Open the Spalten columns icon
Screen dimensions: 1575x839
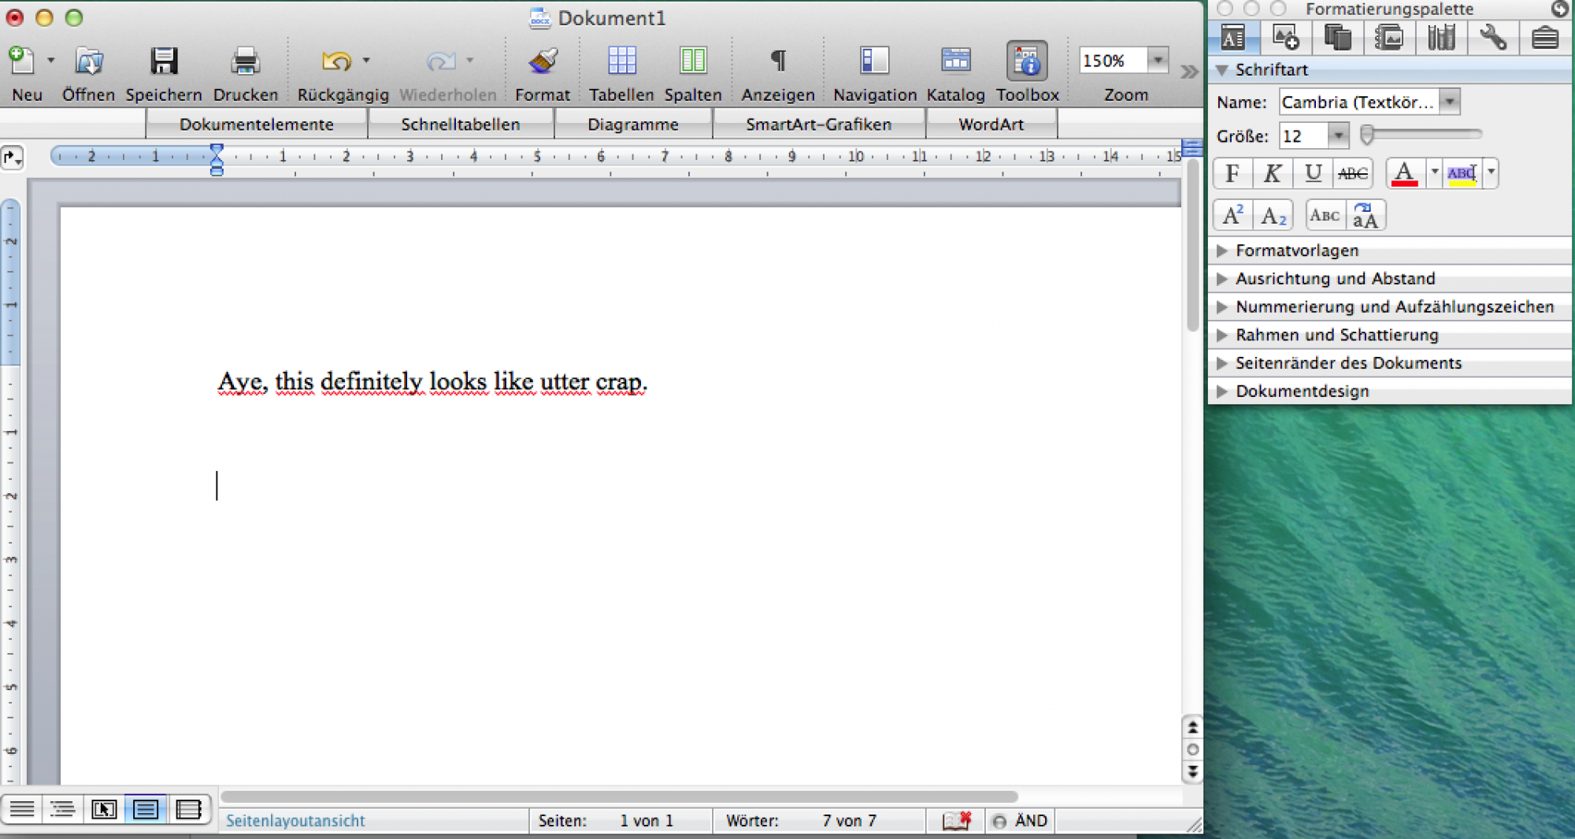pyautogui.click(x=693, y=61)
